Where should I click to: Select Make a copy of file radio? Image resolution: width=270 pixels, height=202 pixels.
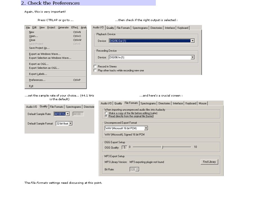pyautogui.click(x=106, y=113)
